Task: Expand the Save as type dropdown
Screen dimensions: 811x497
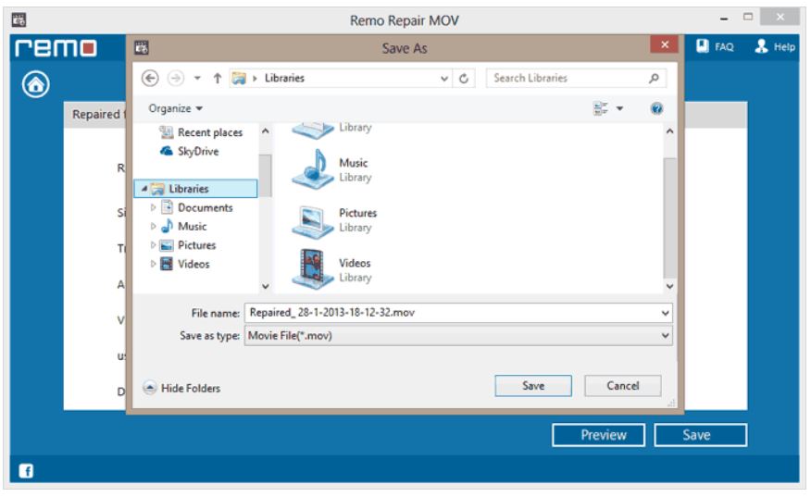Action: pyautogui.click(x=666, y=335)
